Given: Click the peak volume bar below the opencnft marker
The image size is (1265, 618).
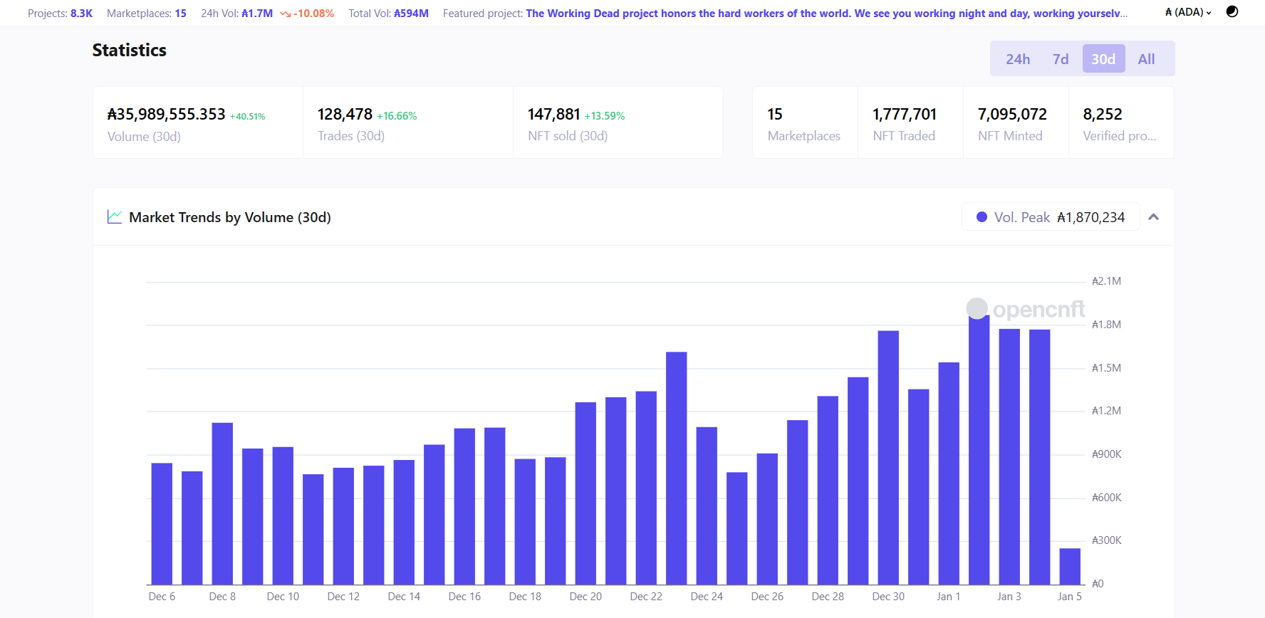Looking at the screenshot, I should point(979,450).
